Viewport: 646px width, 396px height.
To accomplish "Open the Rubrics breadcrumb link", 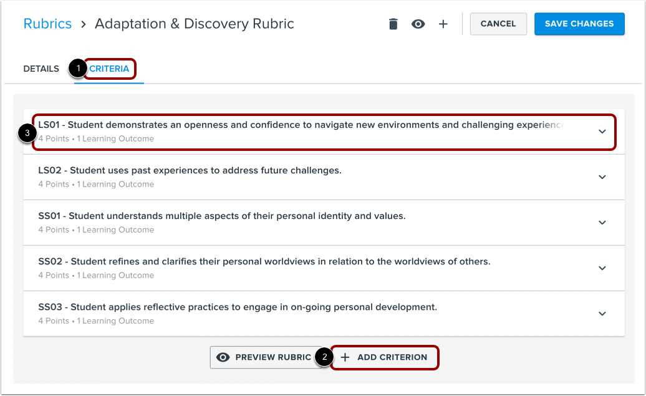I will (47, 24).
